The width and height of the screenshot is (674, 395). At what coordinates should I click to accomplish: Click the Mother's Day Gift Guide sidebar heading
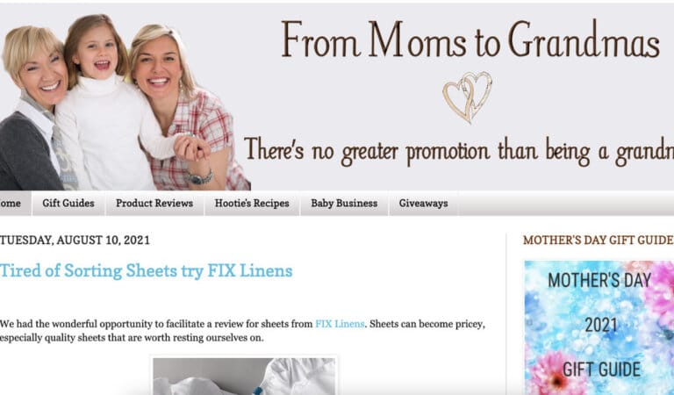(598, 240)
